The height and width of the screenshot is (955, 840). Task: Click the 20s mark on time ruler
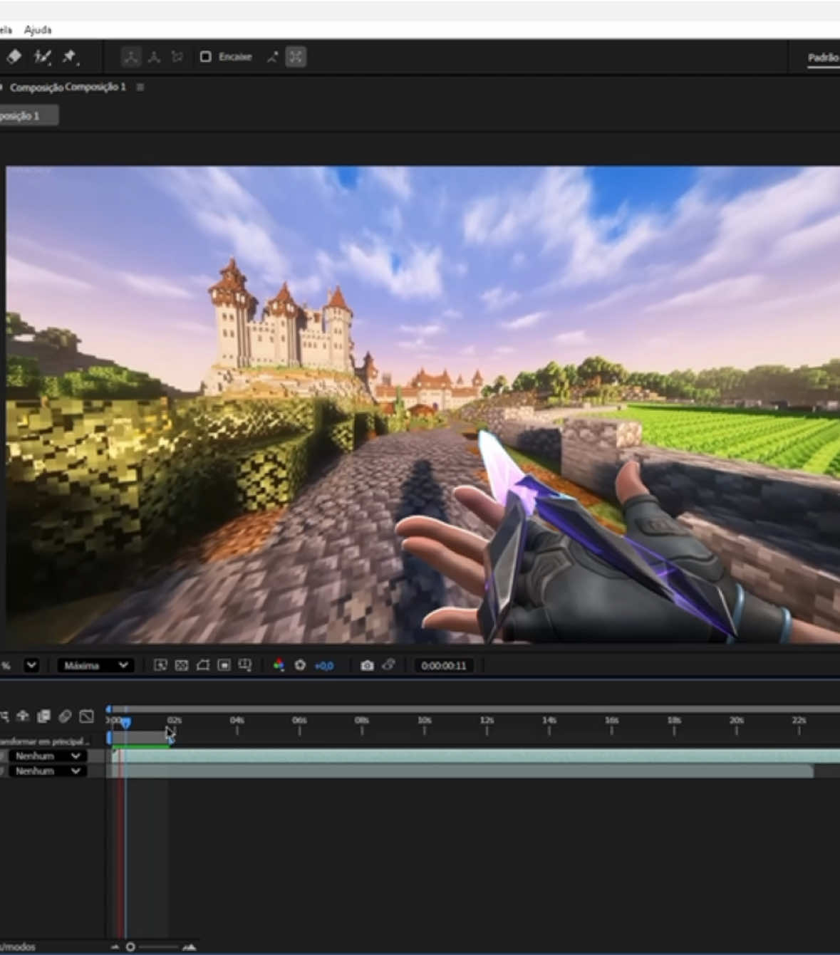click(x=737, y=721)
